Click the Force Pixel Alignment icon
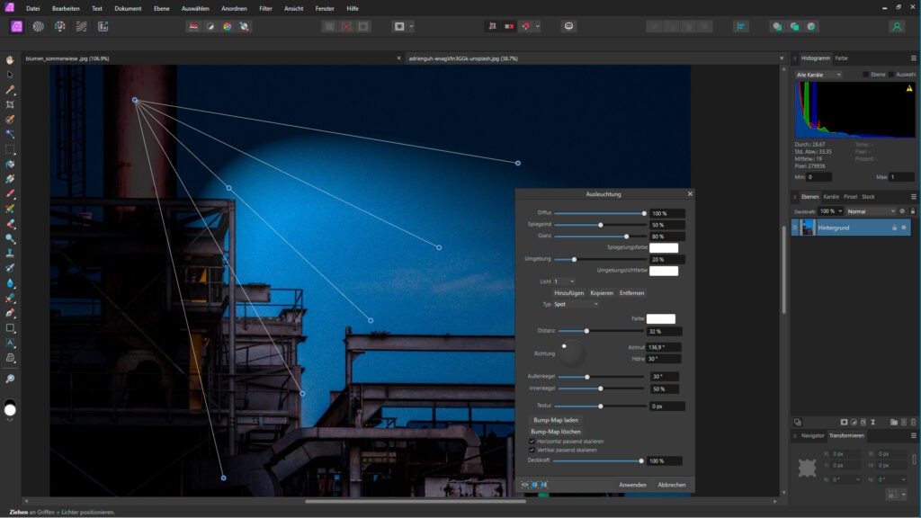Viewport: 921px width, 518px height. click(x=493, y=26)
